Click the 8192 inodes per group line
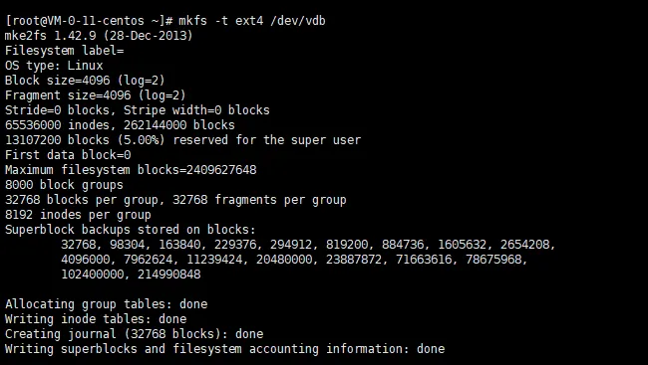The height and width of the screenshot is (365, 648). [78, 215]
